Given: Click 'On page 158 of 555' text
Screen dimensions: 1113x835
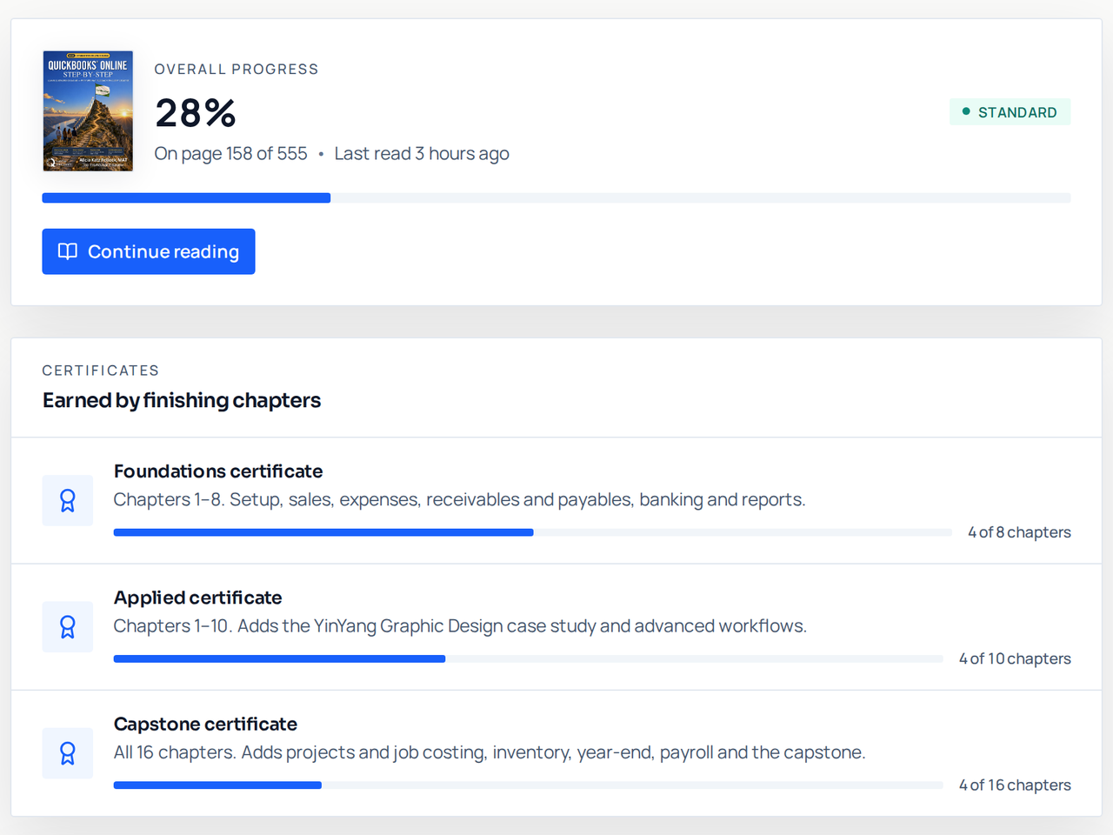Looking at the screenshot, I should coord(231,153).
